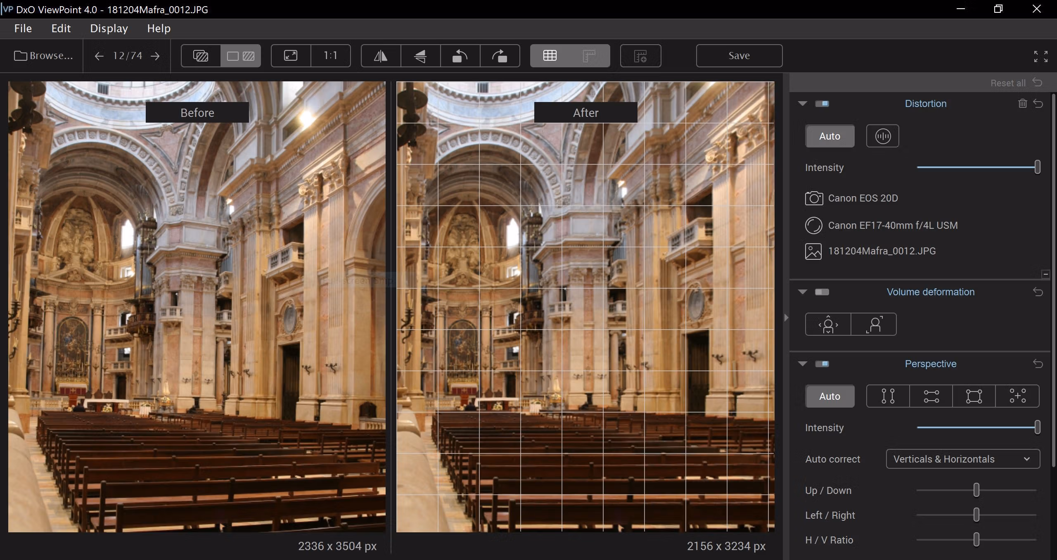Click 12/74 image counter
The height and width of the screenshot is (560, 1057).
[x=128, y=56]
